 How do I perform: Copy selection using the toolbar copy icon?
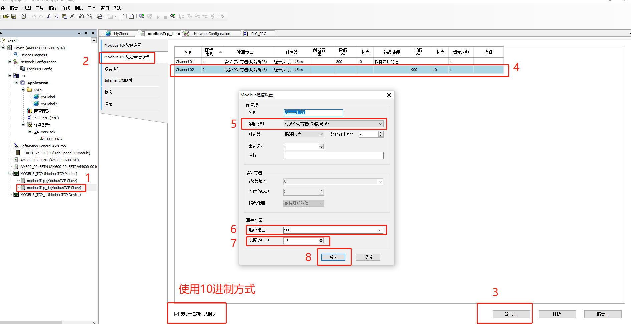[56, 16]
